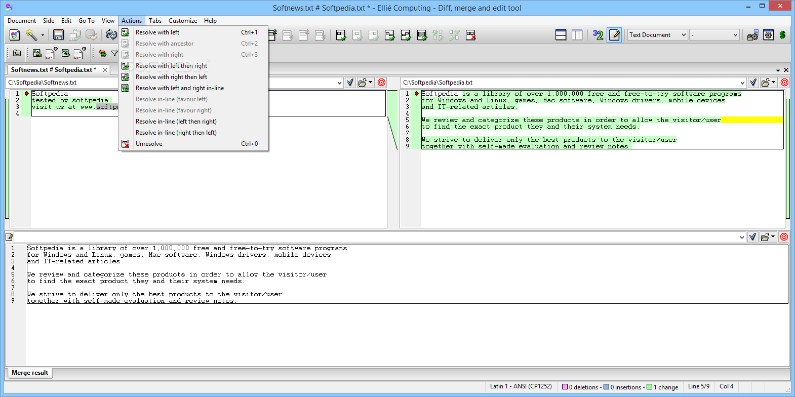Toggle merge pane blue checkmark button
This screenshot has height=397, width=795.
[x=752, y=237]
